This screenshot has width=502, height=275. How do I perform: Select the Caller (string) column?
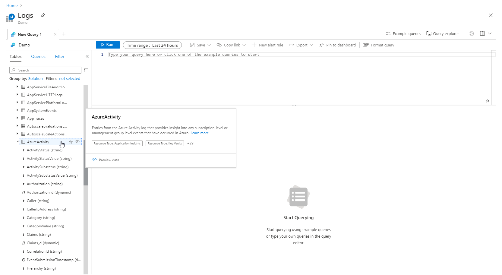[38, 201]
